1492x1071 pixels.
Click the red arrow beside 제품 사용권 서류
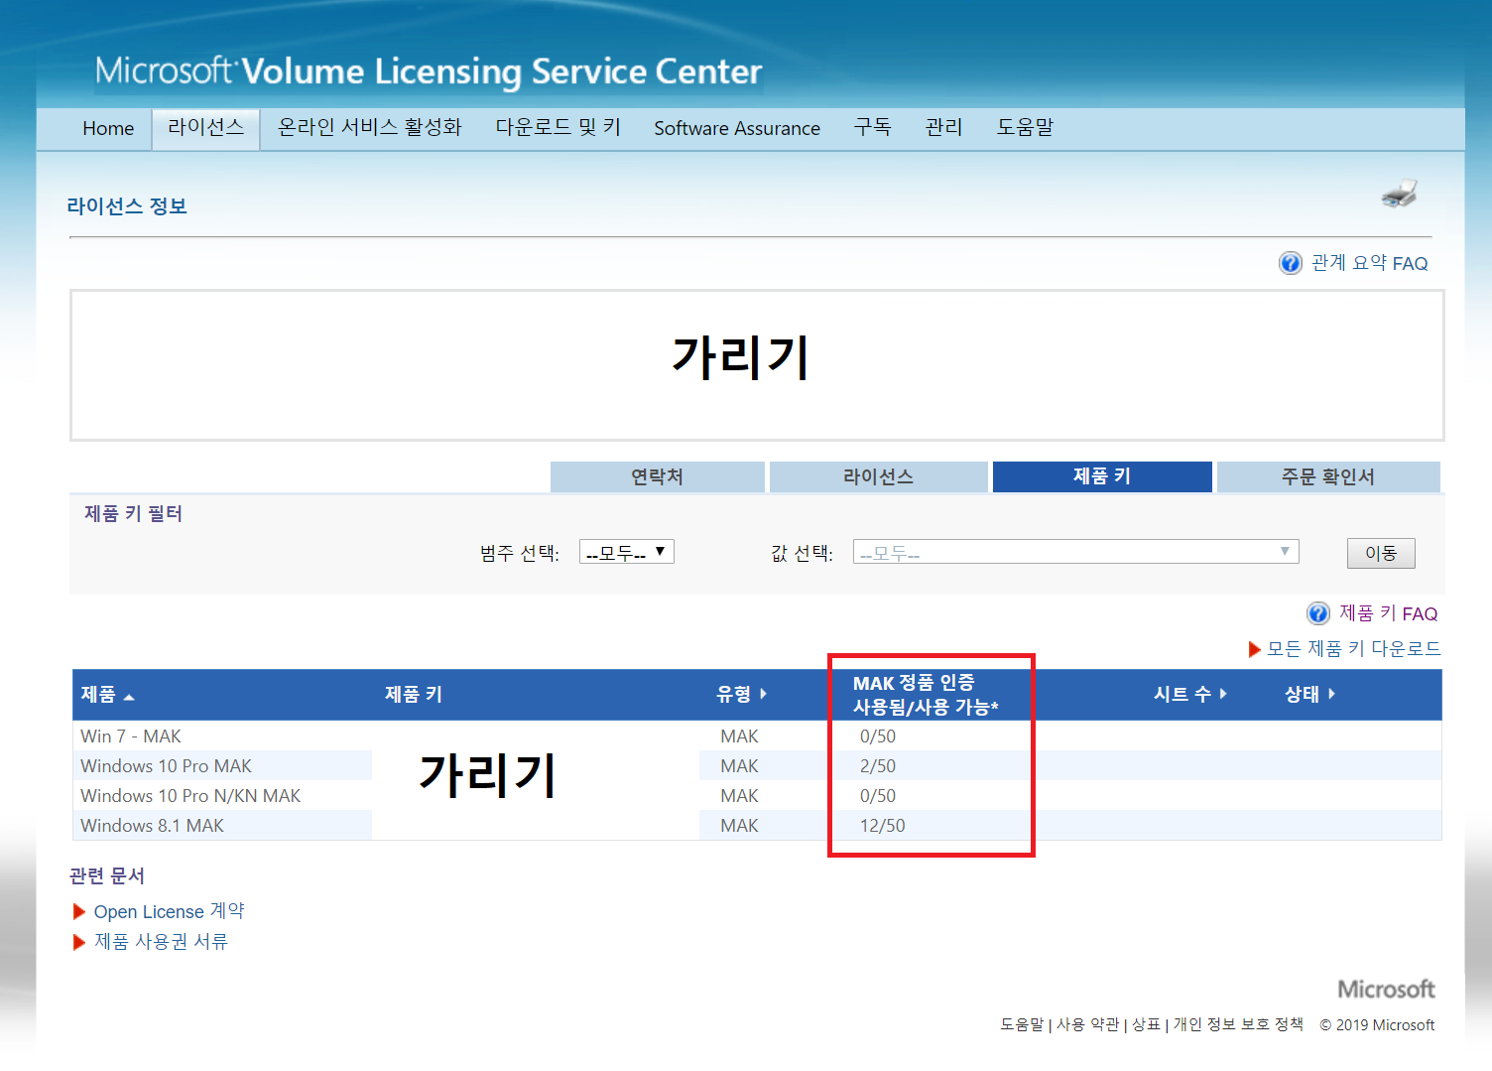(79, 942)
